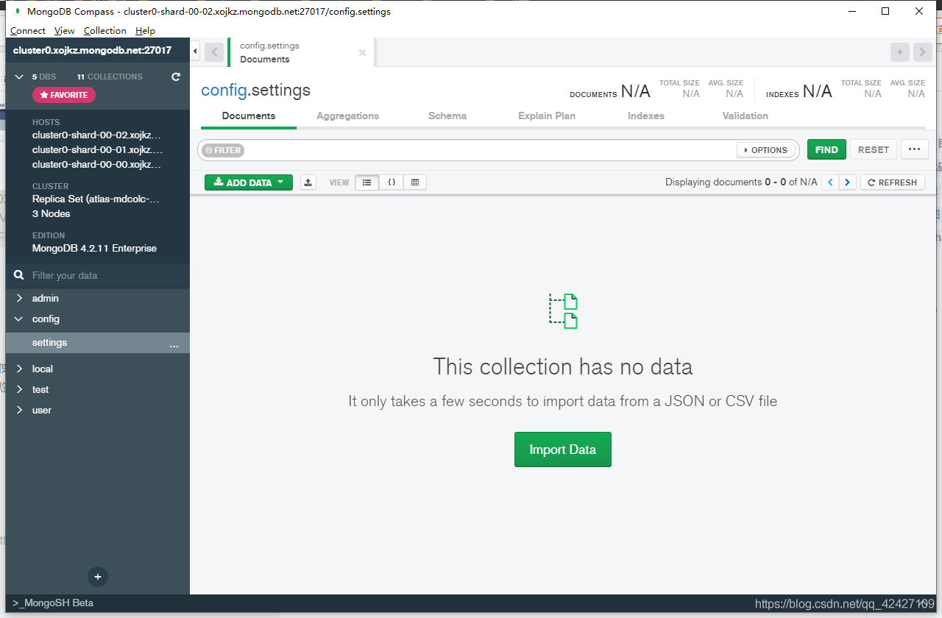The width and height of the screenshot is (942, 618).
Task: Go to the next page of documents
Action: (848, 182)
